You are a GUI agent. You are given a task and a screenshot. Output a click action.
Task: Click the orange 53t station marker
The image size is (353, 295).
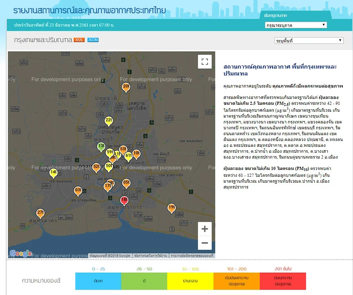pos(123,150)
